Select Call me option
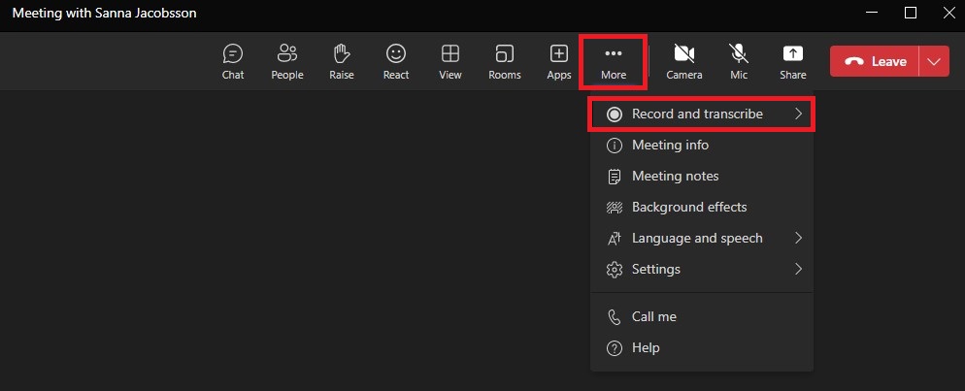The height and width of the screenshot is (391, 965). point(653,317)
